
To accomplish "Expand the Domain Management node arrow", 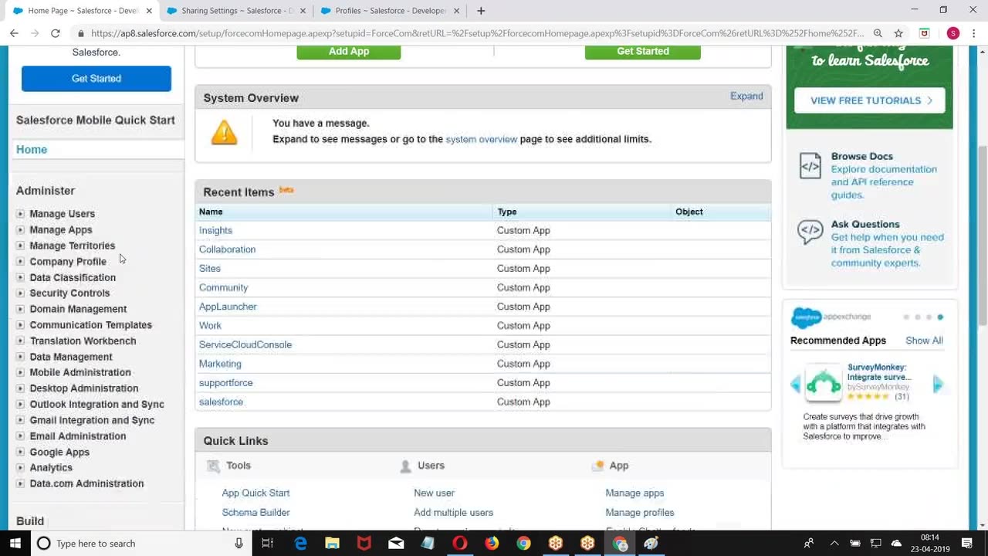I will click(21, 309).
